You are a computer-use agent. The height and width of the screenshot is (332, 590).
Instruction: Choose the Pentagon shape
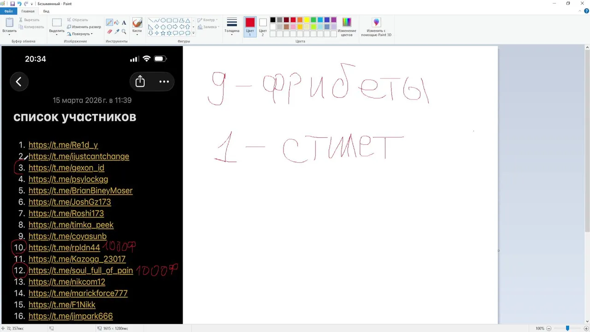coord(163,27)
